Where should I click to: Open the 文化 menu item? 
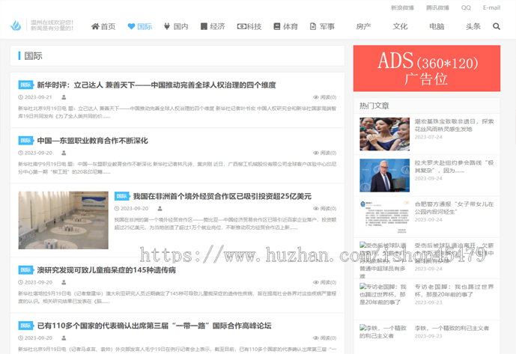coord(400,26)
